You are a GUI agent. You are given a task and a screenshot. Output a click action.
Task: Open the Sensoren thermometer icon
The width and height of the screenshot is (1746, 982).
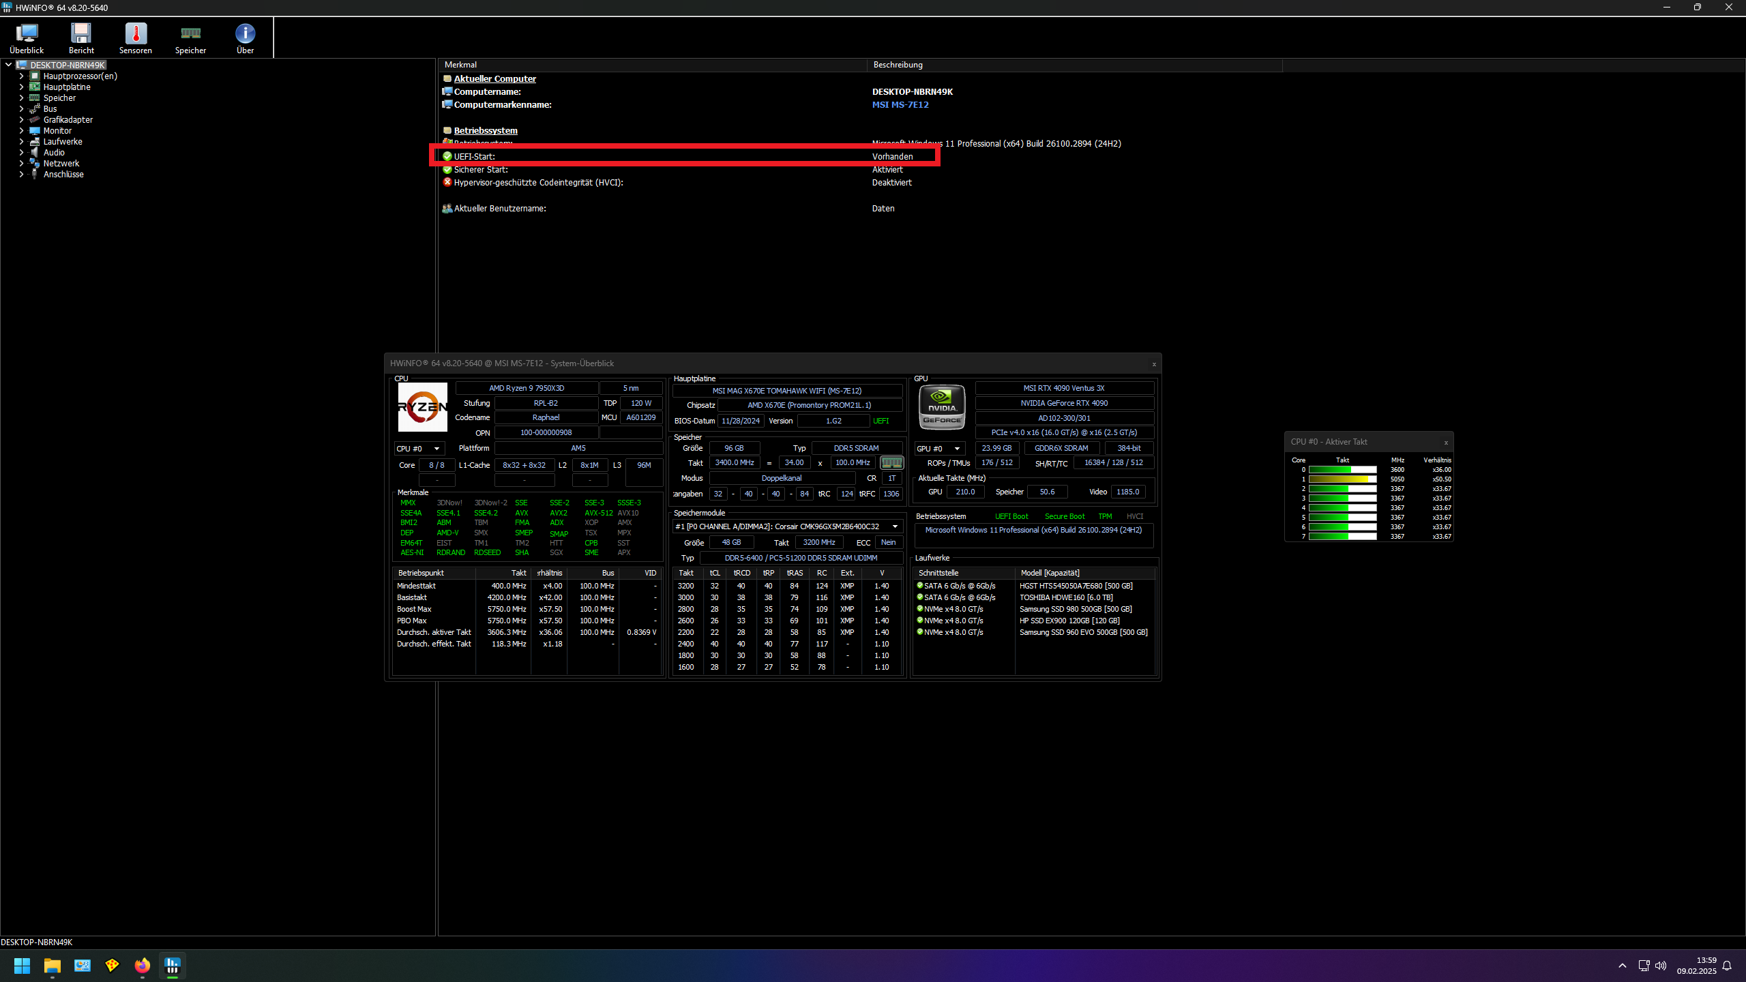coord(136,38)
